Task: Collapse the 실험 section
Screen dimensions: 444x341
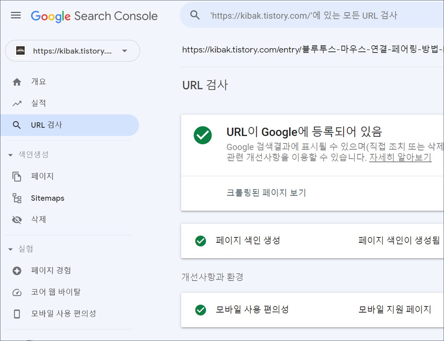Action: [20, 249]
